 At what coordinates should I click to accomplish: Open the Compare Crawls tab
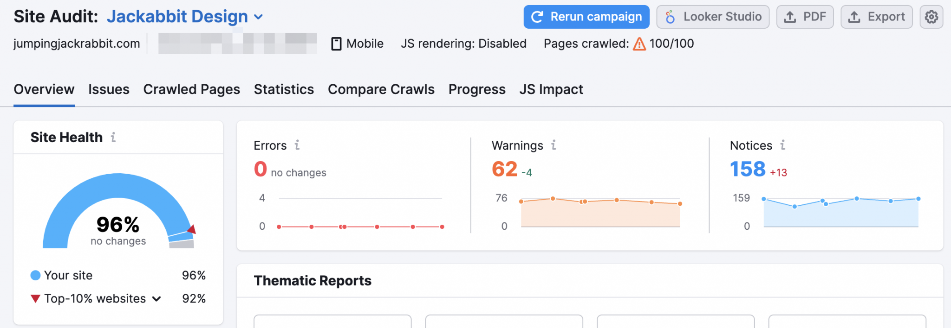coord(381,89)
